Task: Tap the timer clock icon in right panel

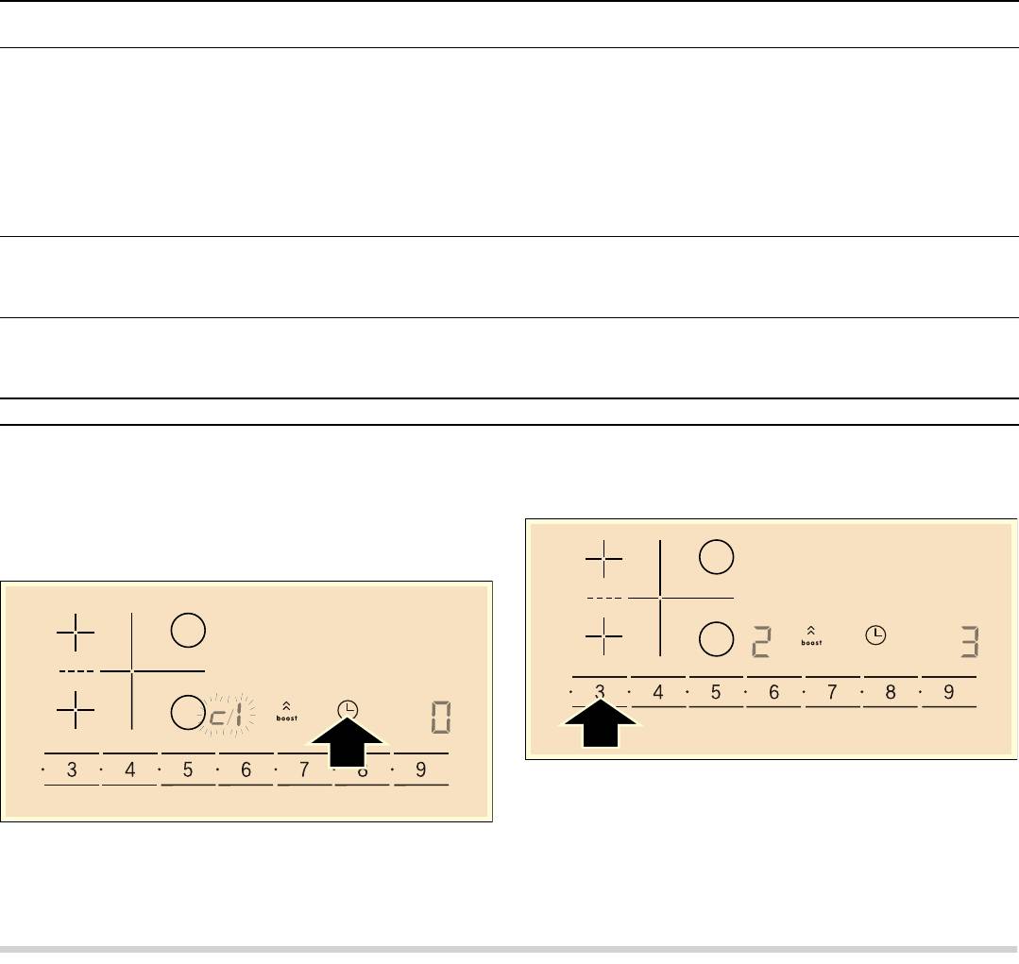Action: tap(877, 636)
